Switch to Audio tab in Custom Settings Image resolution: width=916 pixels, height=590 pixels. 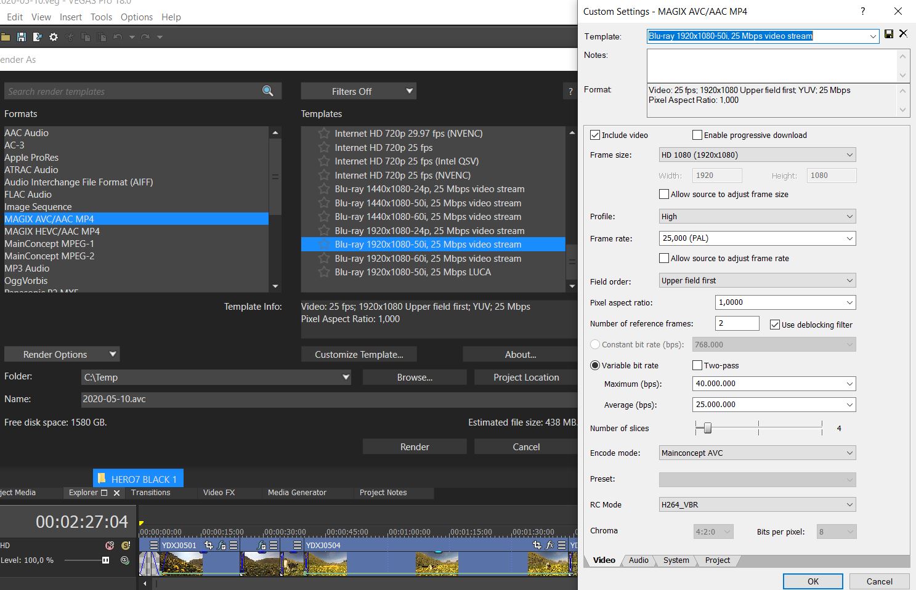[638, 560]
